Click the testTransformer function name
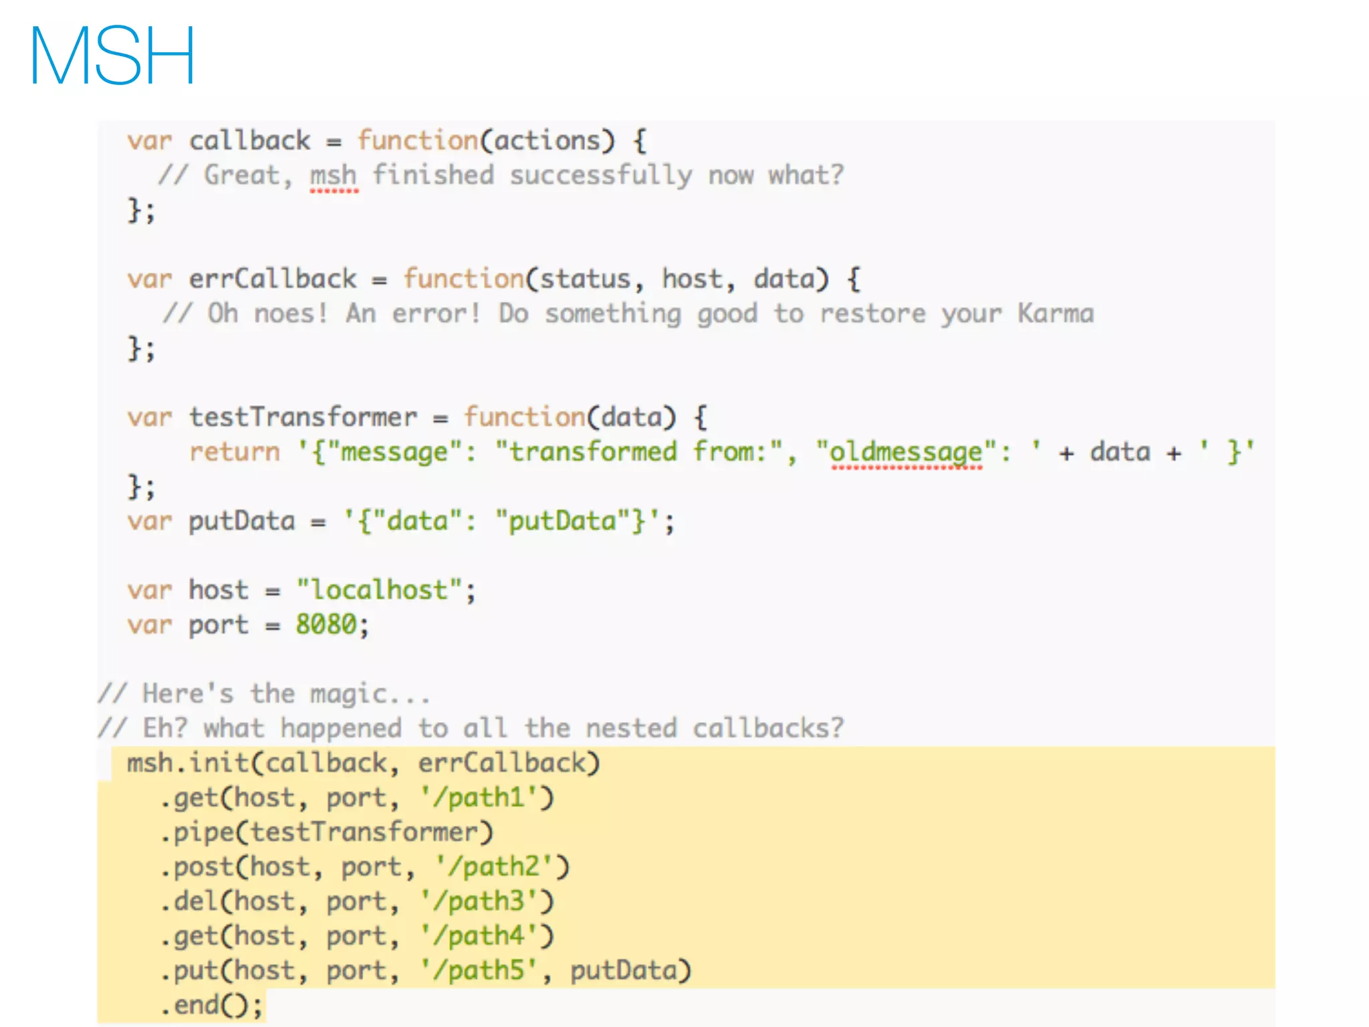Viewport: 1369px width, 1027px height. 303,417
